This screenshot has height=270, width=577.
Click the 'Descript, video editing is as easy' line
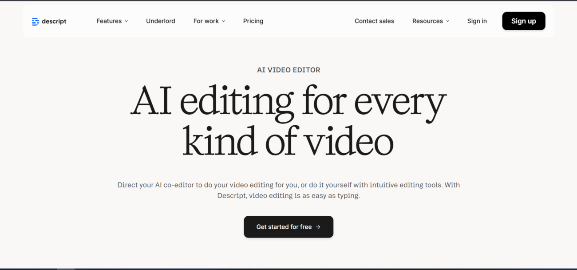(288, 195)
